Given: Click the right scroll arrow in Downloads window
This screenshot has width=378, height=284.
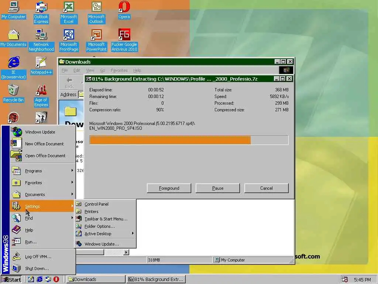Looking at the screenshot, I should point(126,252).
